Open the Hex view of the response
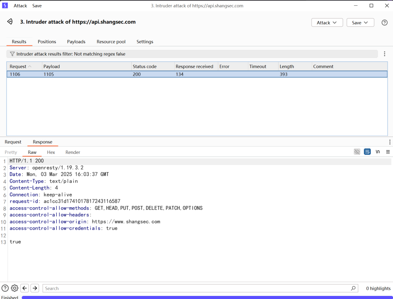Screen dimensions: 393x299 point(51,152)
